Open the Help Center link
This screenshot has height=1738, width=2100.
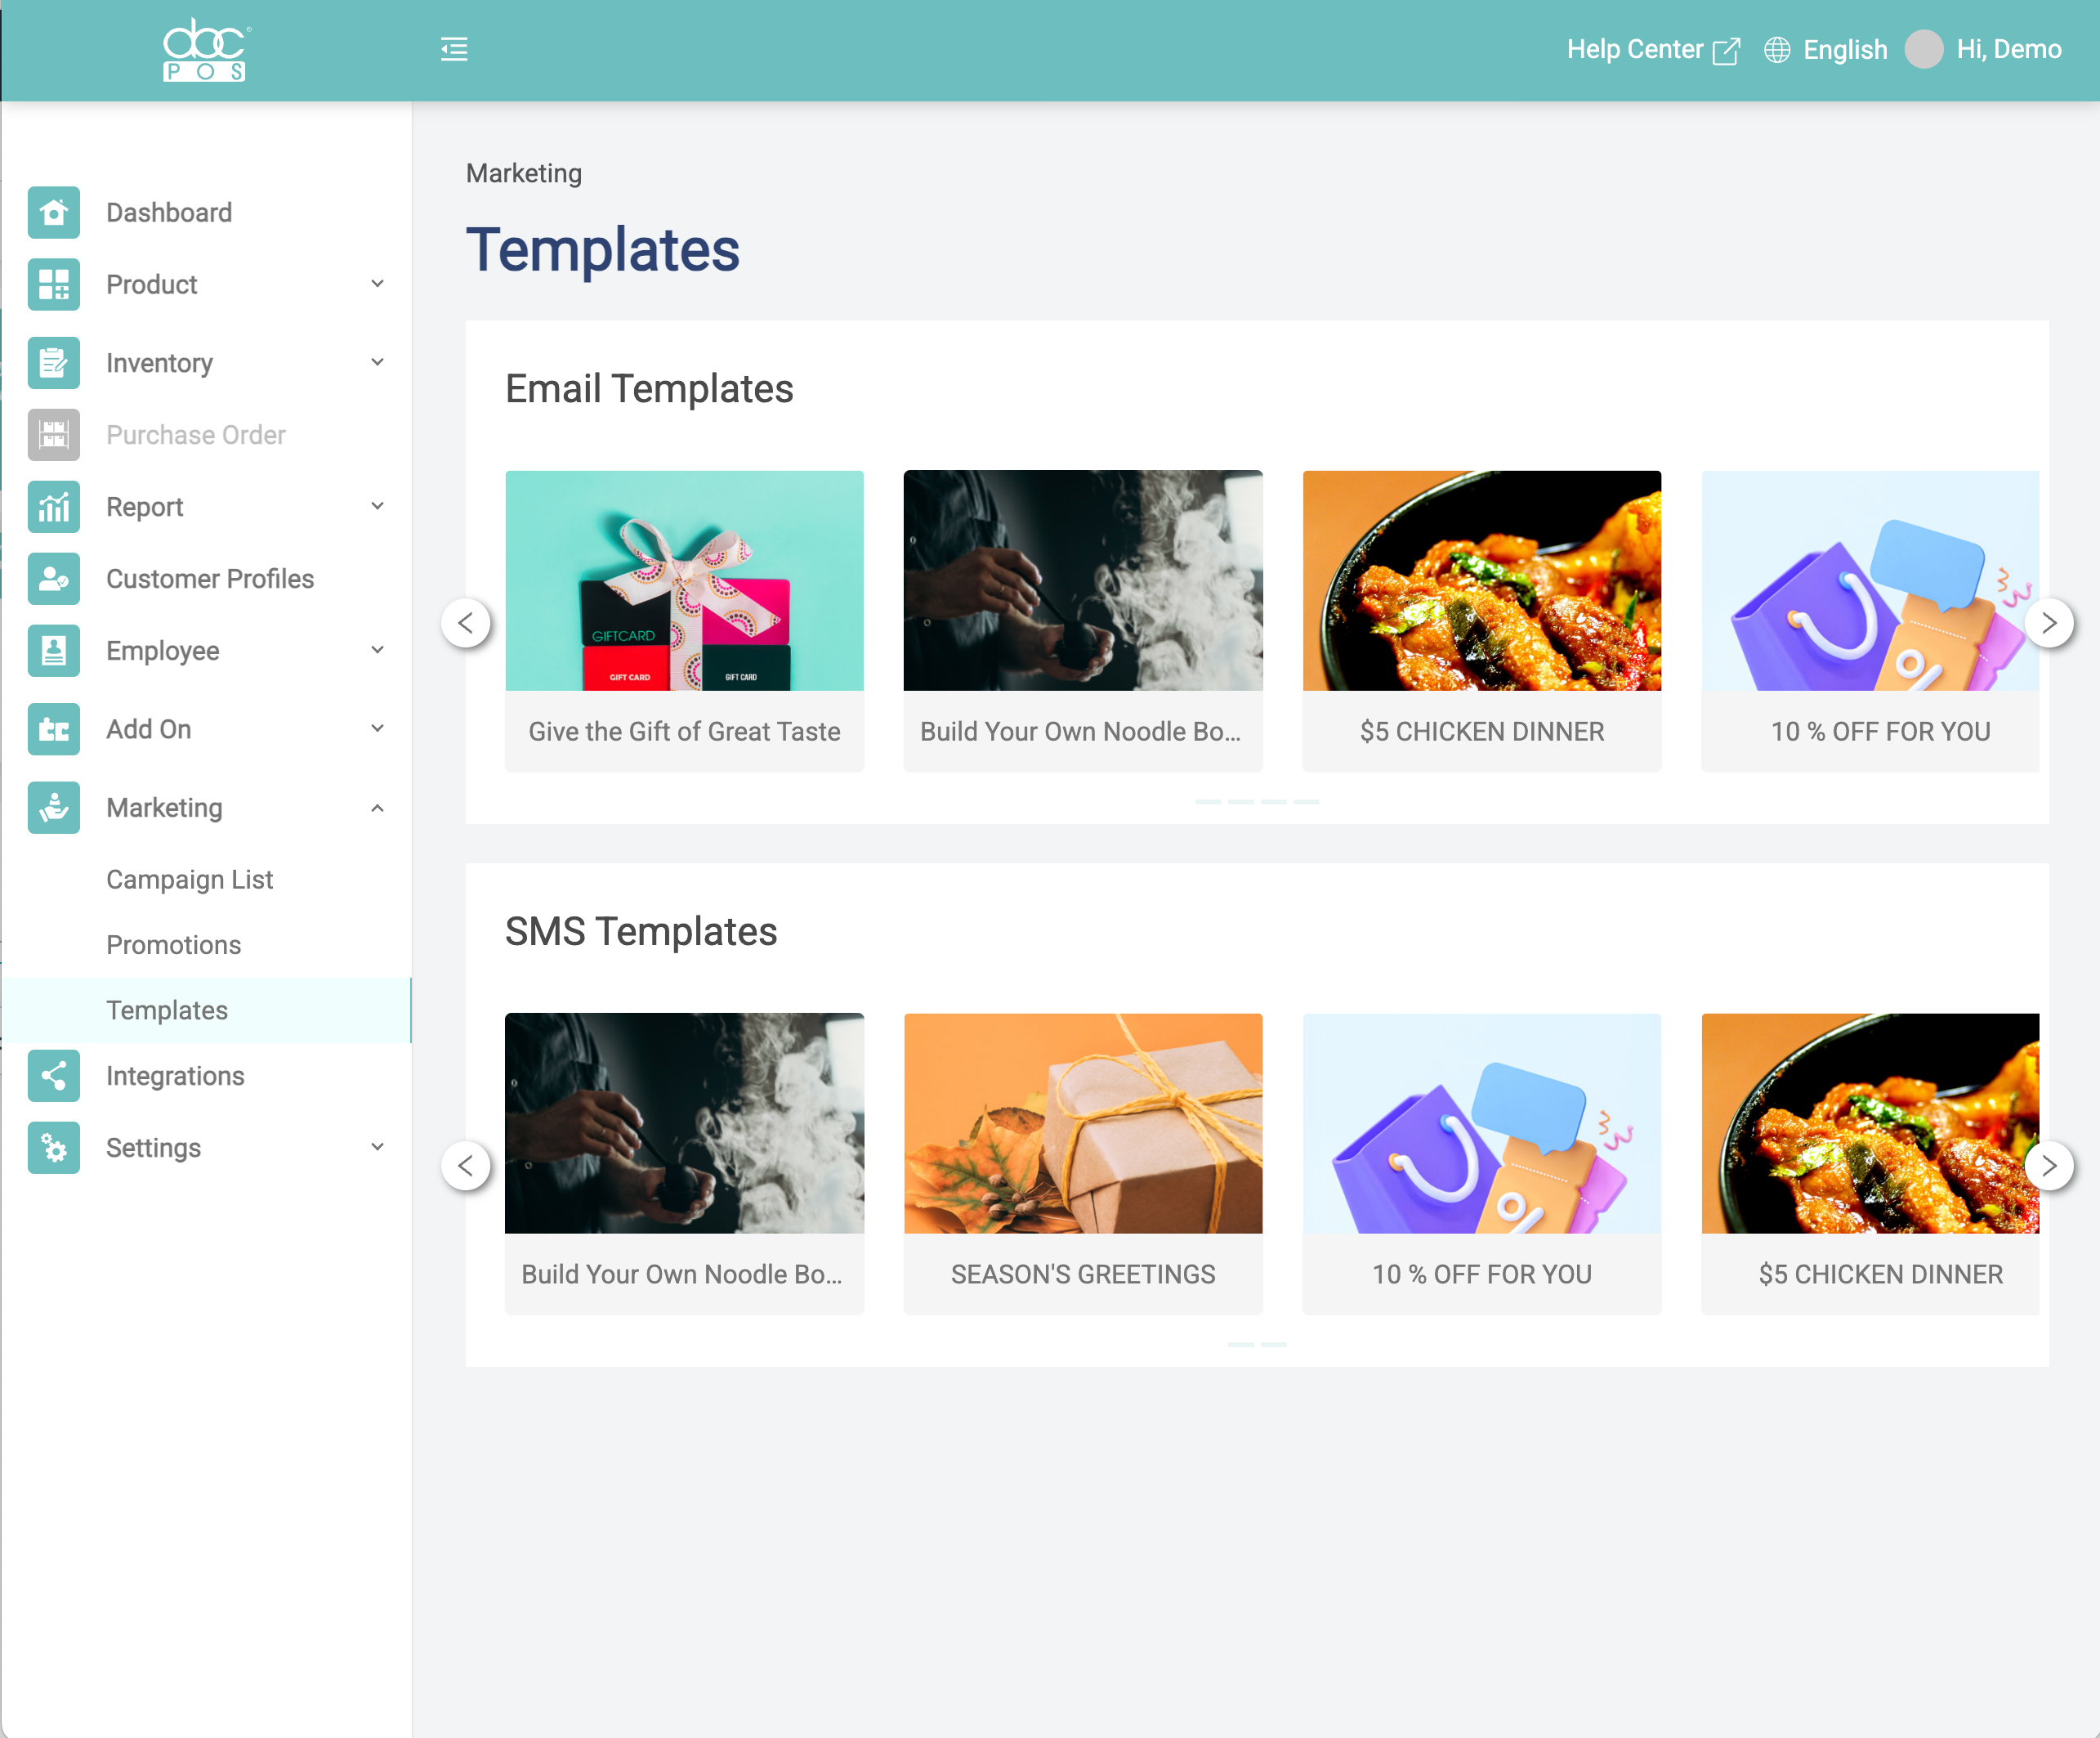coord(1653,49)
